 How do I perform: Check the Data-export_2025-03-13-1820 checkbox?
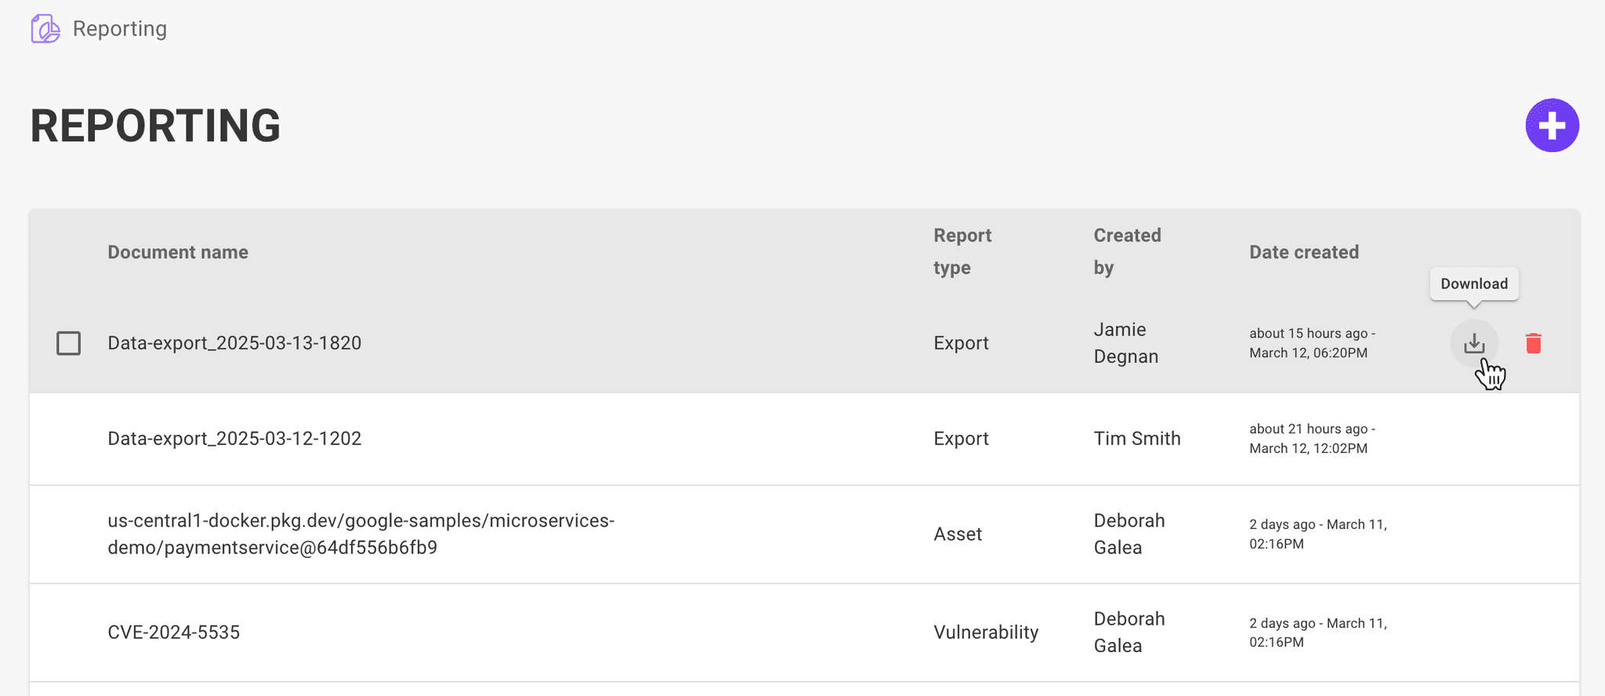point(69,343)
